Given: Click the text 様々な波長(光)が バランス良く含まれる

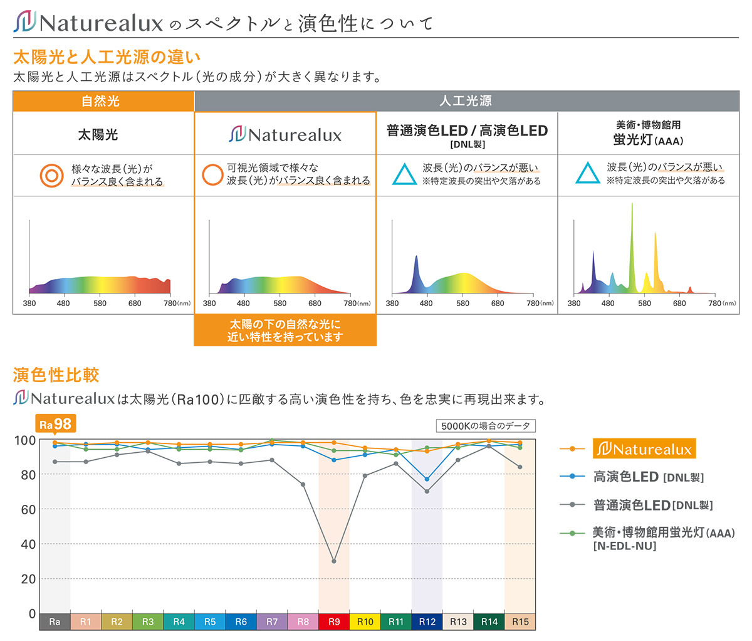Looking at the screenshot, I should tap(117, 175).
